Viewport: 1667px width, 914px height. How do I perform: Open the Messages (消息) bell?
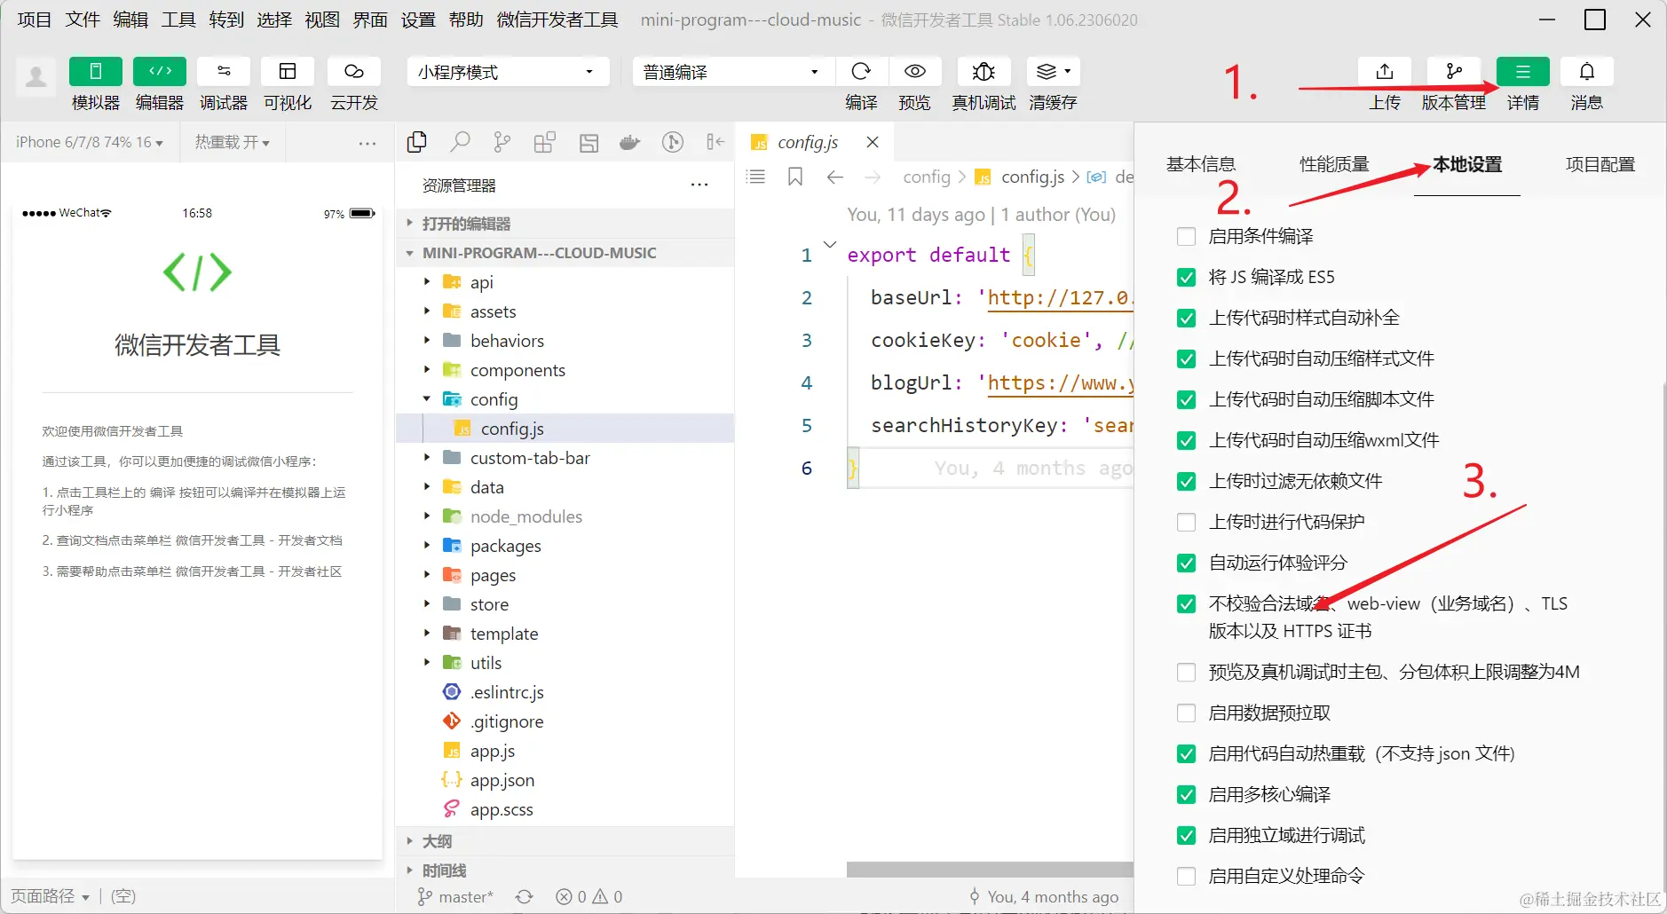1587,72
